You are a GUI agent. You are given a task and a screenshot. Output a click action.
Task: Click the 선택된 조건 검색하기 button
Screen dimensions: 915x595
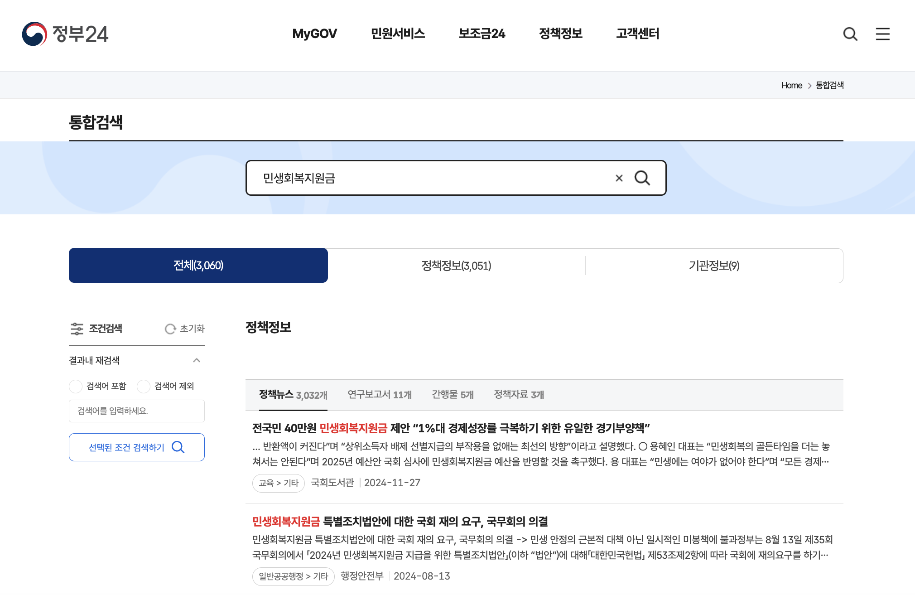(137, 447)
